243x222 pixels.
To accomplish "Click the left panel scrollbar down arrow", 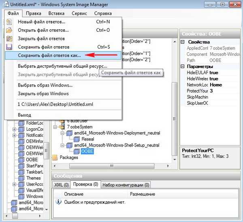I will pyautogui.click(x=47, y=209).
